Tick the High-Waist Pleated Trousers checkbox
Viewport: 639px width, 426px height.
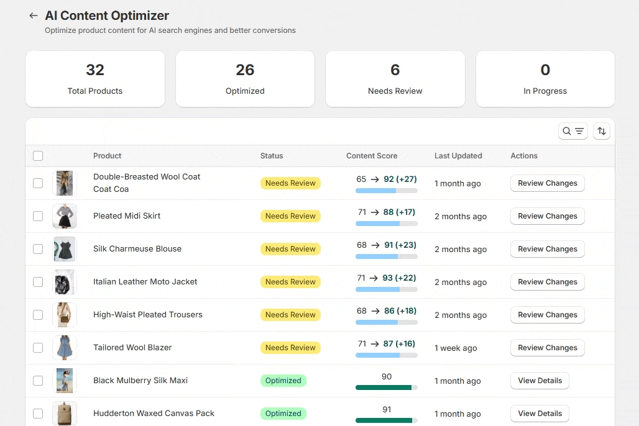(x=38, y=315)
